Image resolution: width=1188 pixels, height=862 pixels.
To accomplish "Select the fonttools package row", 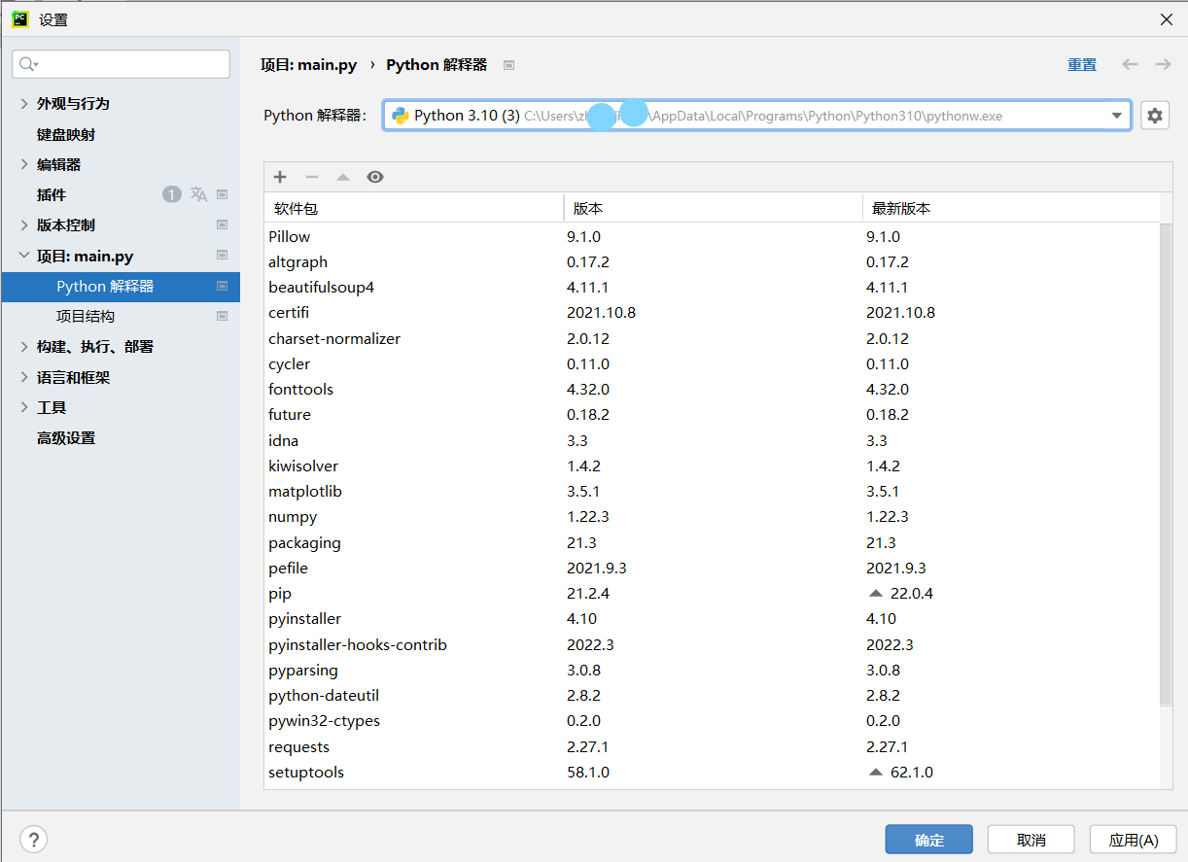I will (712, 389).
